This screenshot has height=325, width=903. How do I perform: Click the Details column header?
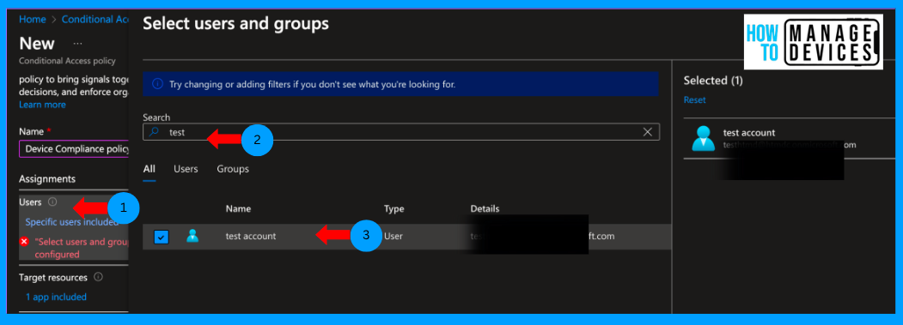click(x=485, y=208)
